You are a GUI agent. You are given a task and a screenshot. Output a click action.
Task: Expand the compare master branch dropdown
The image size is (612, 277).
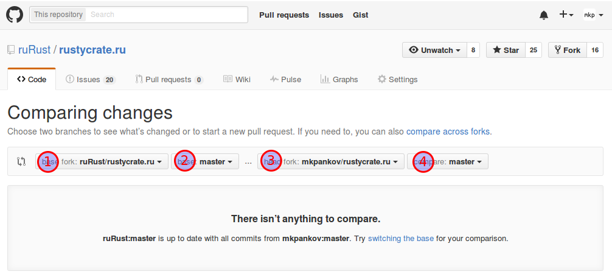(448, 161)
